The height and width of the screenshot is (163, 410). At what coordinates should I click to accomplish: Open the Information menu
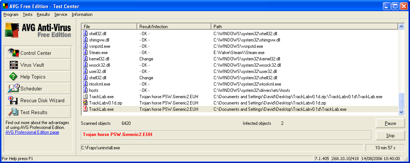[82, 14]
